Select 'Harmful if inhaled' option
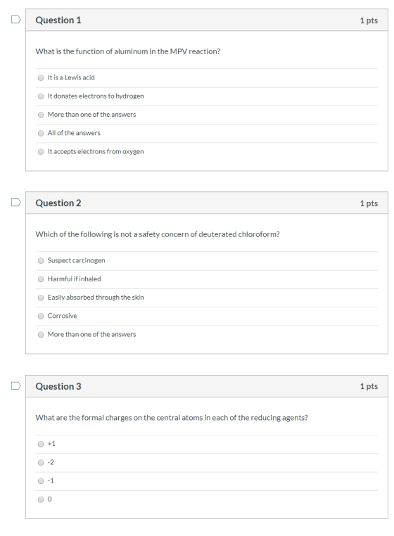394x536 pixels. click(x=41, y=279)
